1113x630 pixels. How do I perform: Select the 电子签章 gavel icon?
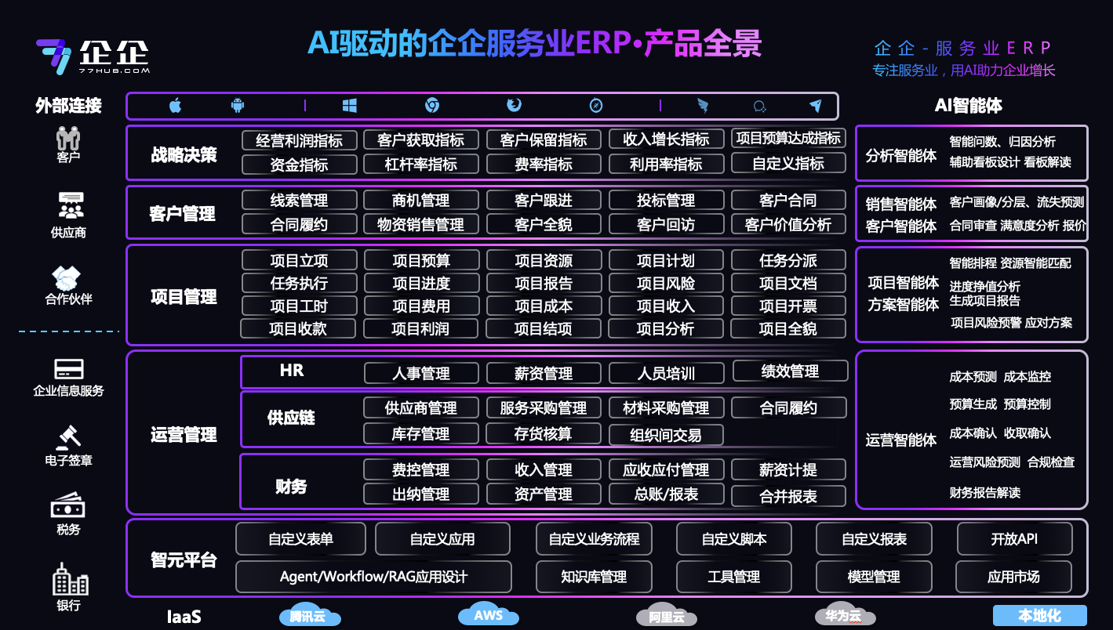(68, 436)
